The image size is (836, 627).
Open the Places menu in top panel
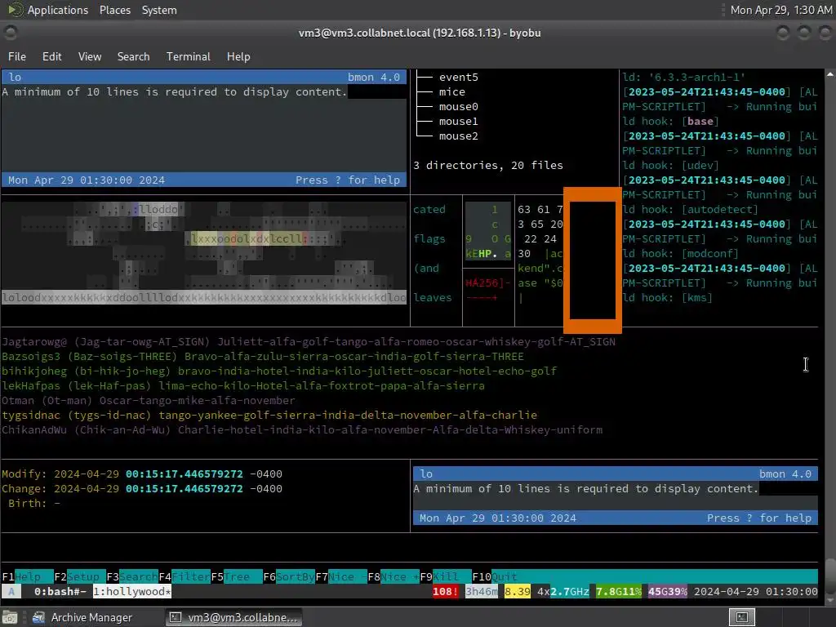point(114,10)
